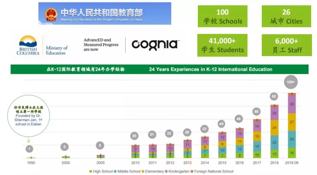Viewport: 317px width, 175px height.
Task: Select the 41,000+ Students stat box
Action: point(222,45)
